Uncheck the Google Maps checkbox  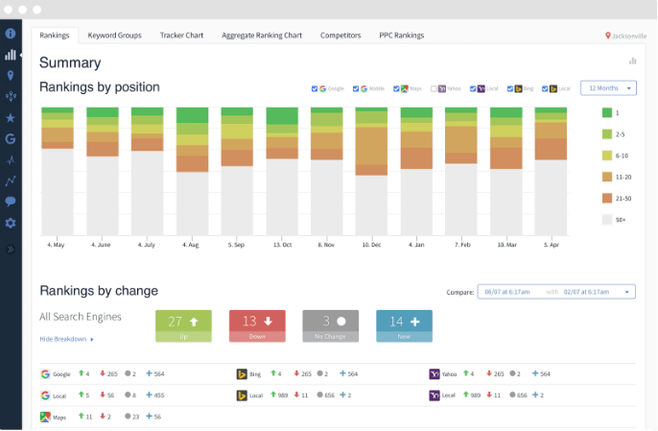coord(394,88)
